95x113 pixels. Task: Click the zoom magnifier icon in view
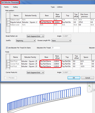coord(90,86)
